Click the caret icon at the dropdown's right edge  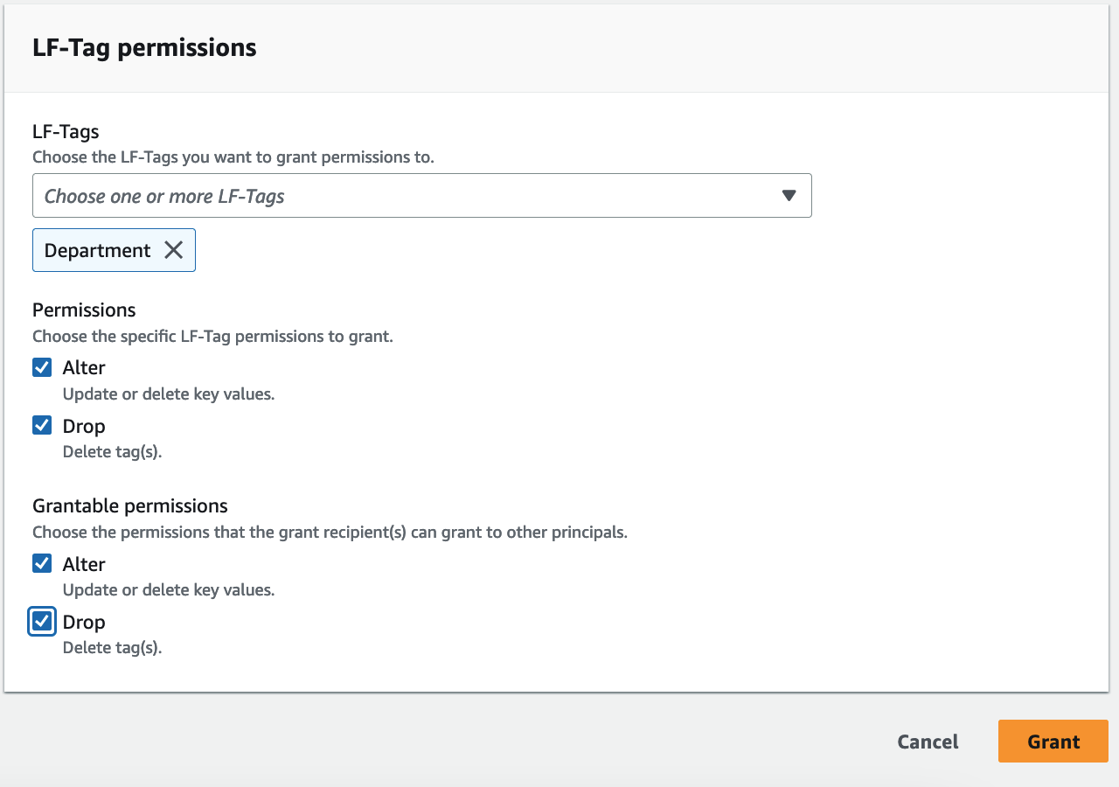click(x=789, y=195)
